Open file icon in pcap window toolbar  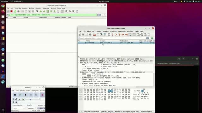click(94, 35)
